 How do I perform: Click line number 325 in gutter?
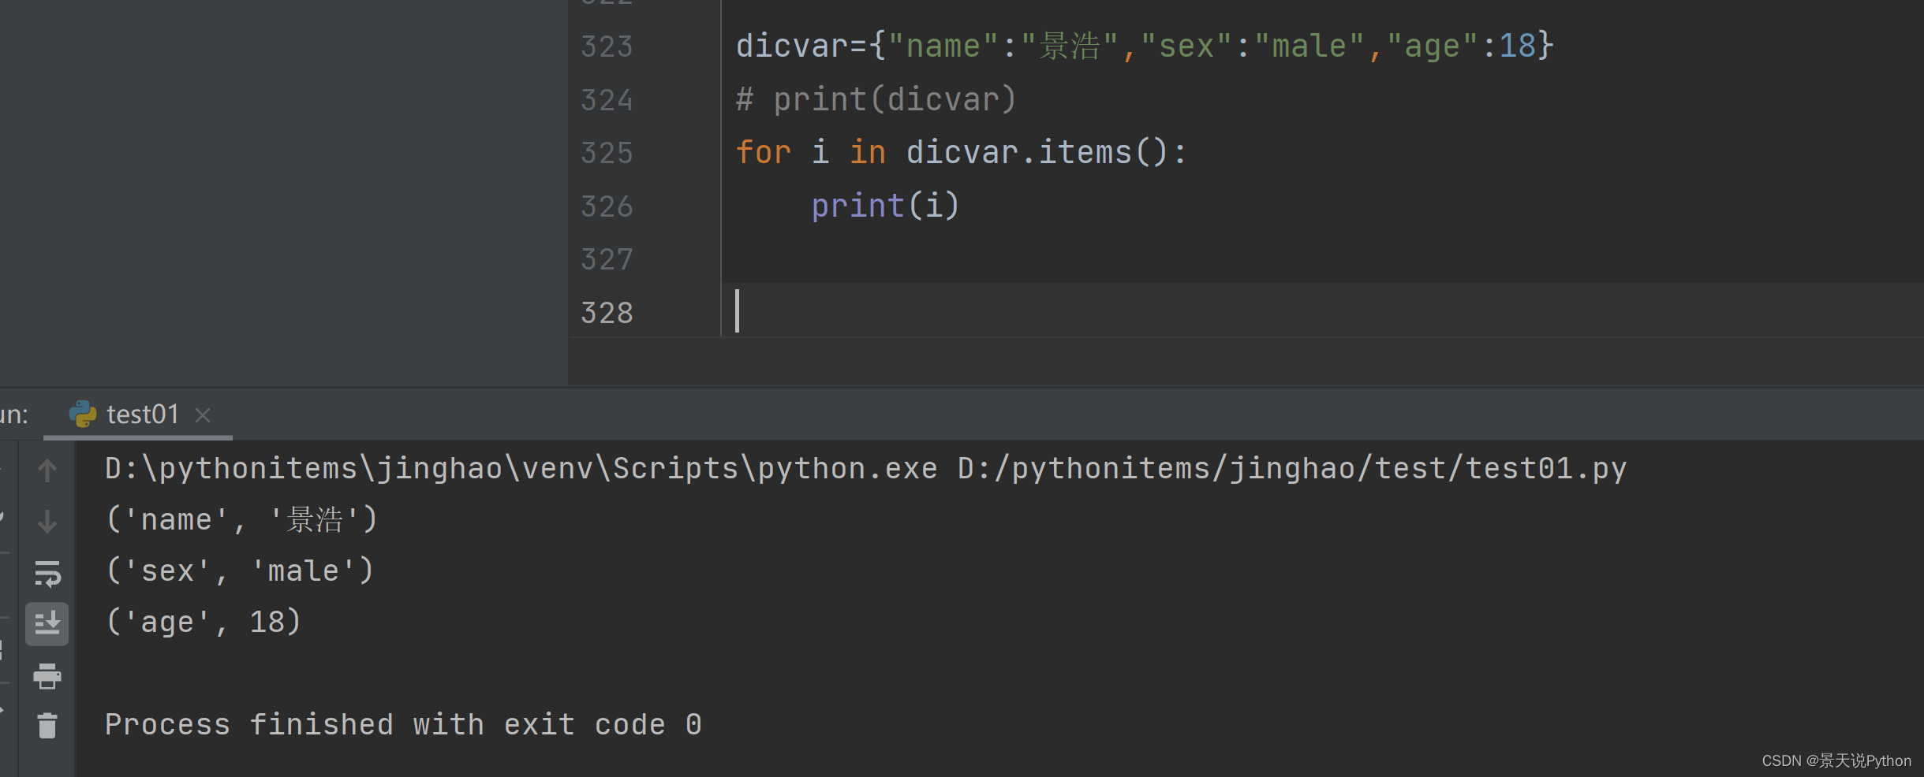pyautogui.click(x=607, y=153)
